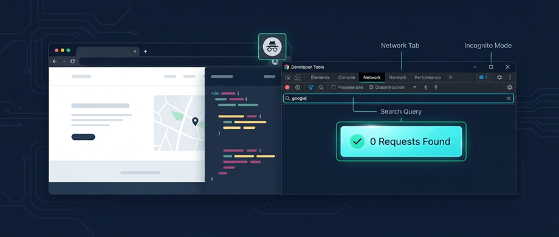Open the issues badge showing 1
This screenshot has height=237, width=559.
483,77
